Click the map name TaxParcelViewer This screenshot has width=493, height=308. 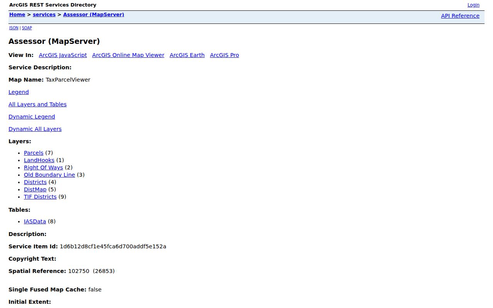(68, 80)
